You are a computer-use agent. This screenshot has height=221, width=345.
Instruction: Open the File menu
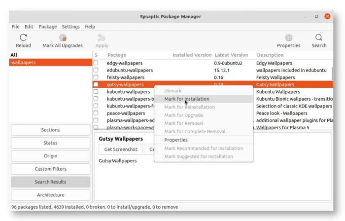tap(15, 27)
